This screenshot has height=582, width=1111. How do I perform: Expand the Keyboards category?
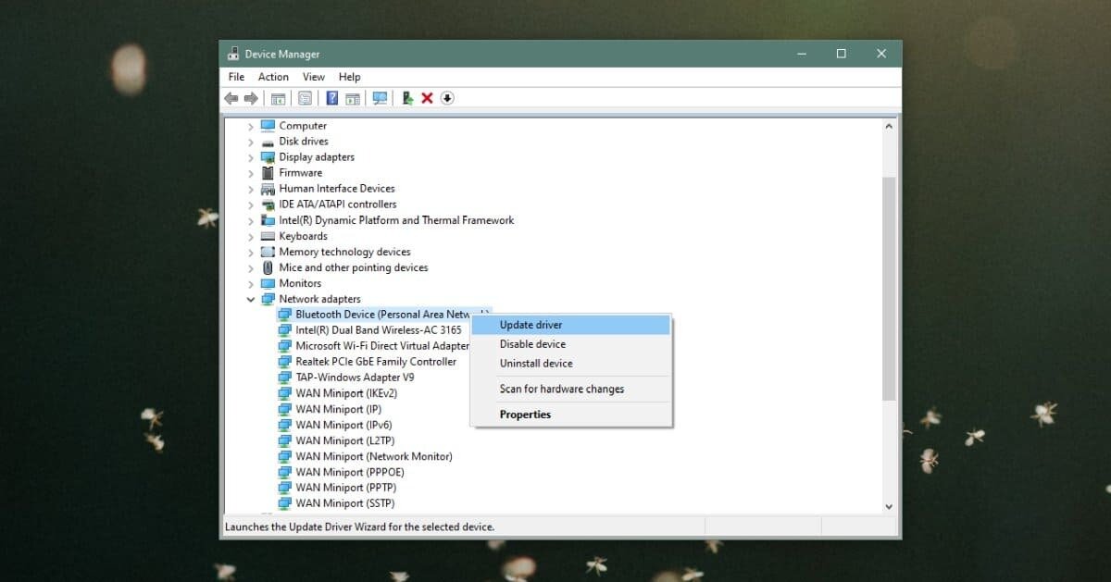coord(250,236)
